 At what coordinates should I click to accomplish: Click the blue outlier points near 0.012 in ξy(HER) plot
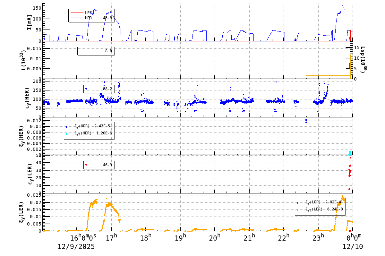click(306, 121)
